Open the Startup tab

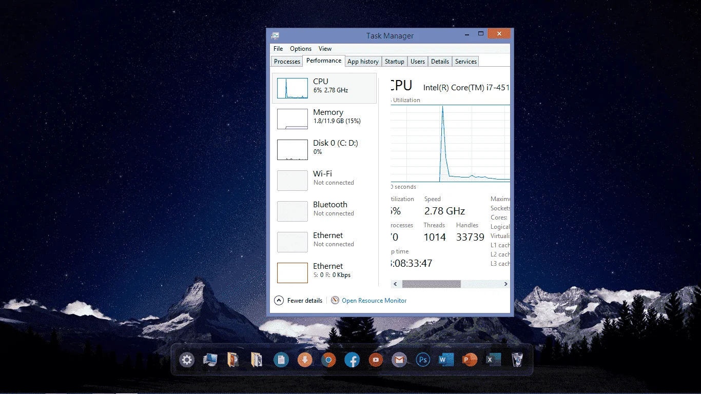click(x=395, y=62)
